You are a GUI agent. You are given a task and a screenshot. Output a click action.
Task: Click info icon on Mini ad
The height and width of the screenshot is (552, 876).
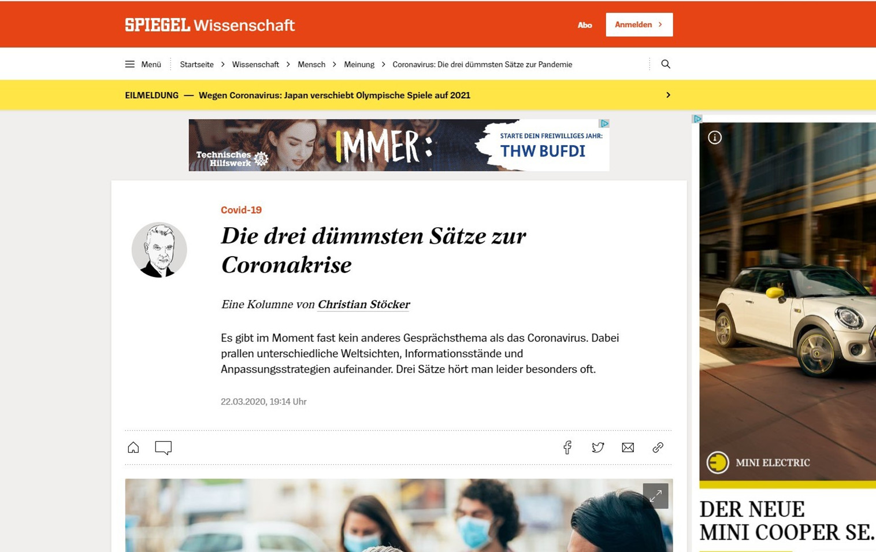pyautogui.click(x=715, y=138)
